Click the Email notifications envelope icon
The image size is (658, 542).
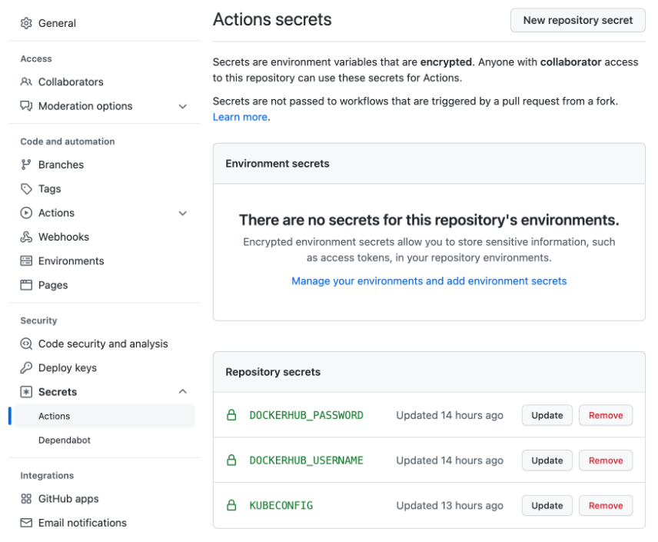[x=26, y=523]
